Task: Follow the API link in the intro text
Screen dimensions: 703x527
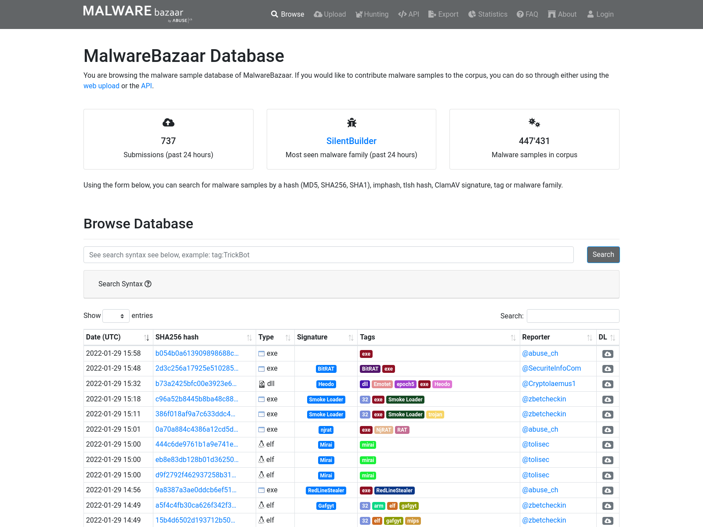Action: pyautogui.click(x=146, y=86)
